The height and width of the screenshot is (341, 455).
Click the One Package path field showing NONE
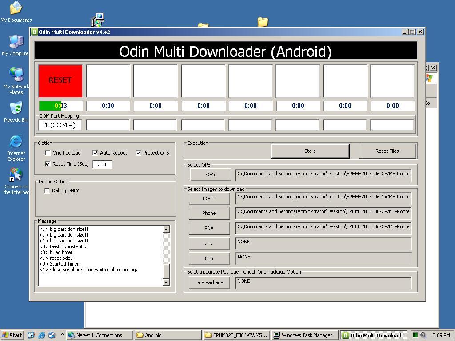[x=323, y=283]
